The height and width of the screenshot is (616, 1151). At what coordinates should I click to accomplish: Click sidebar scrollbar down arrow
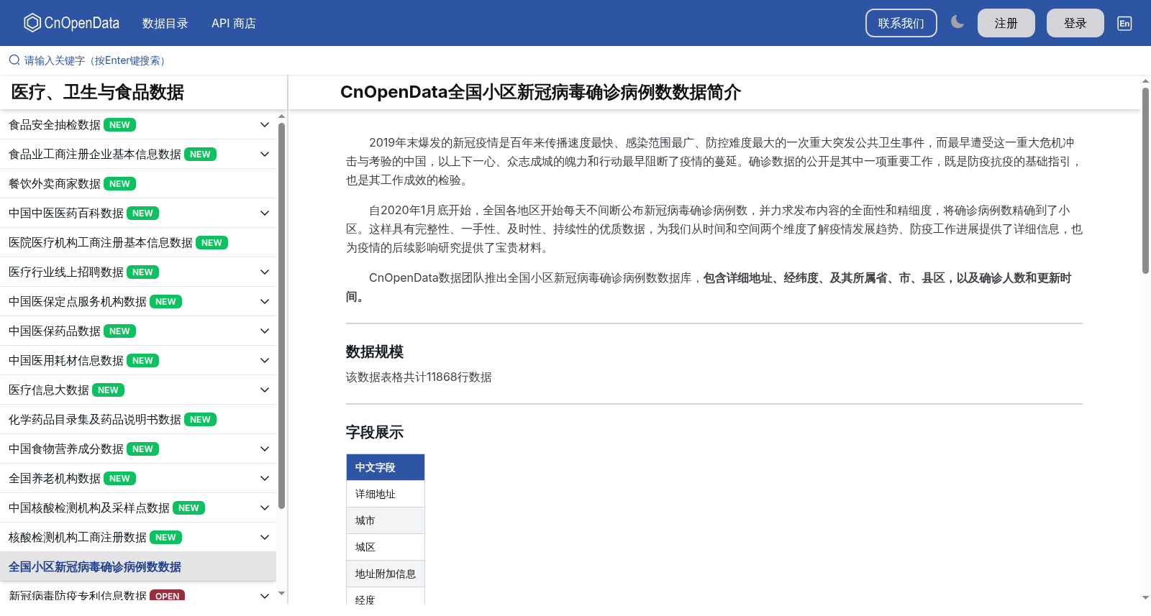(281, 594)
